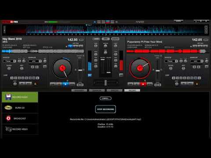Halve the loop length on left deck
Screen dimensions: 211x158
(12, 78)
